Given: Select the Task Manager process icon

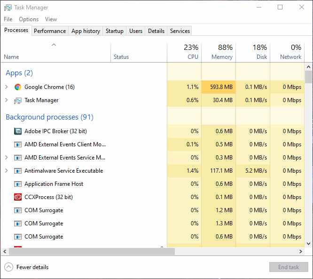Looking at the screenshot, I should click(x=18, y=101).
